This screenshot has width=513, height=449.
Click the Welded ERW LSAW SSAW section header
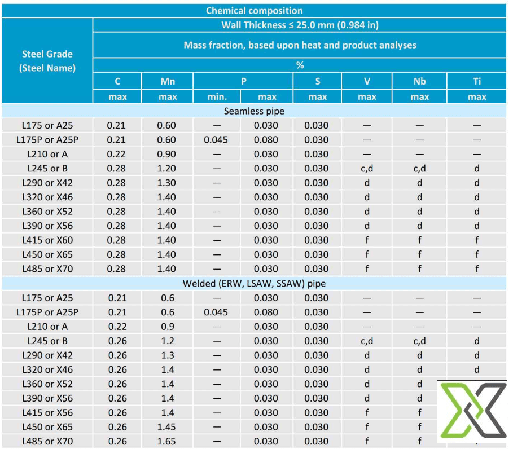[255, 284]
